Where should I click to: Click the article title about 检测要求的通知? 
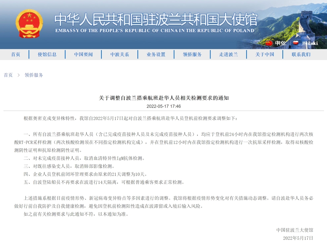(164, 98)
